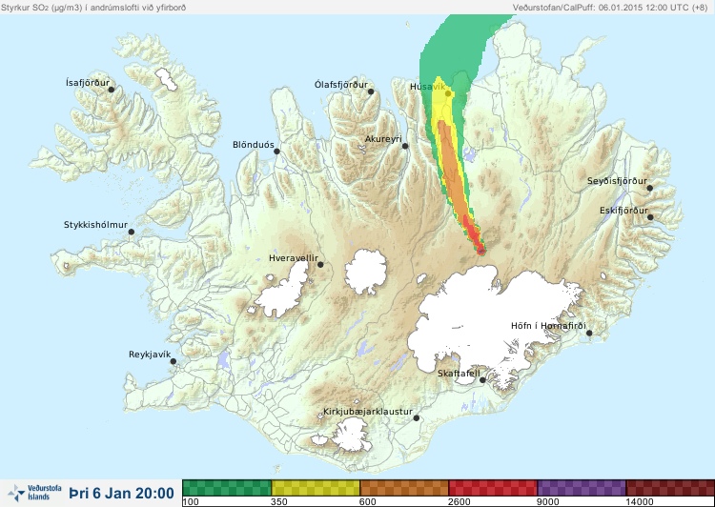Click the green 100 legend swatch
Image resolution: width=715 pixels, height=507 pixels.
click(x=227, y=488)
